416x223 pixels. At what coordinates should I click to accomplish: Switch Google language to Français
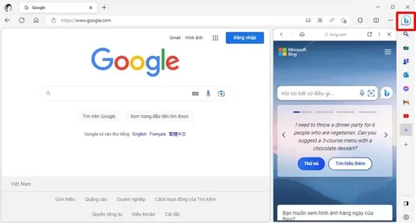tap(158, 134)
